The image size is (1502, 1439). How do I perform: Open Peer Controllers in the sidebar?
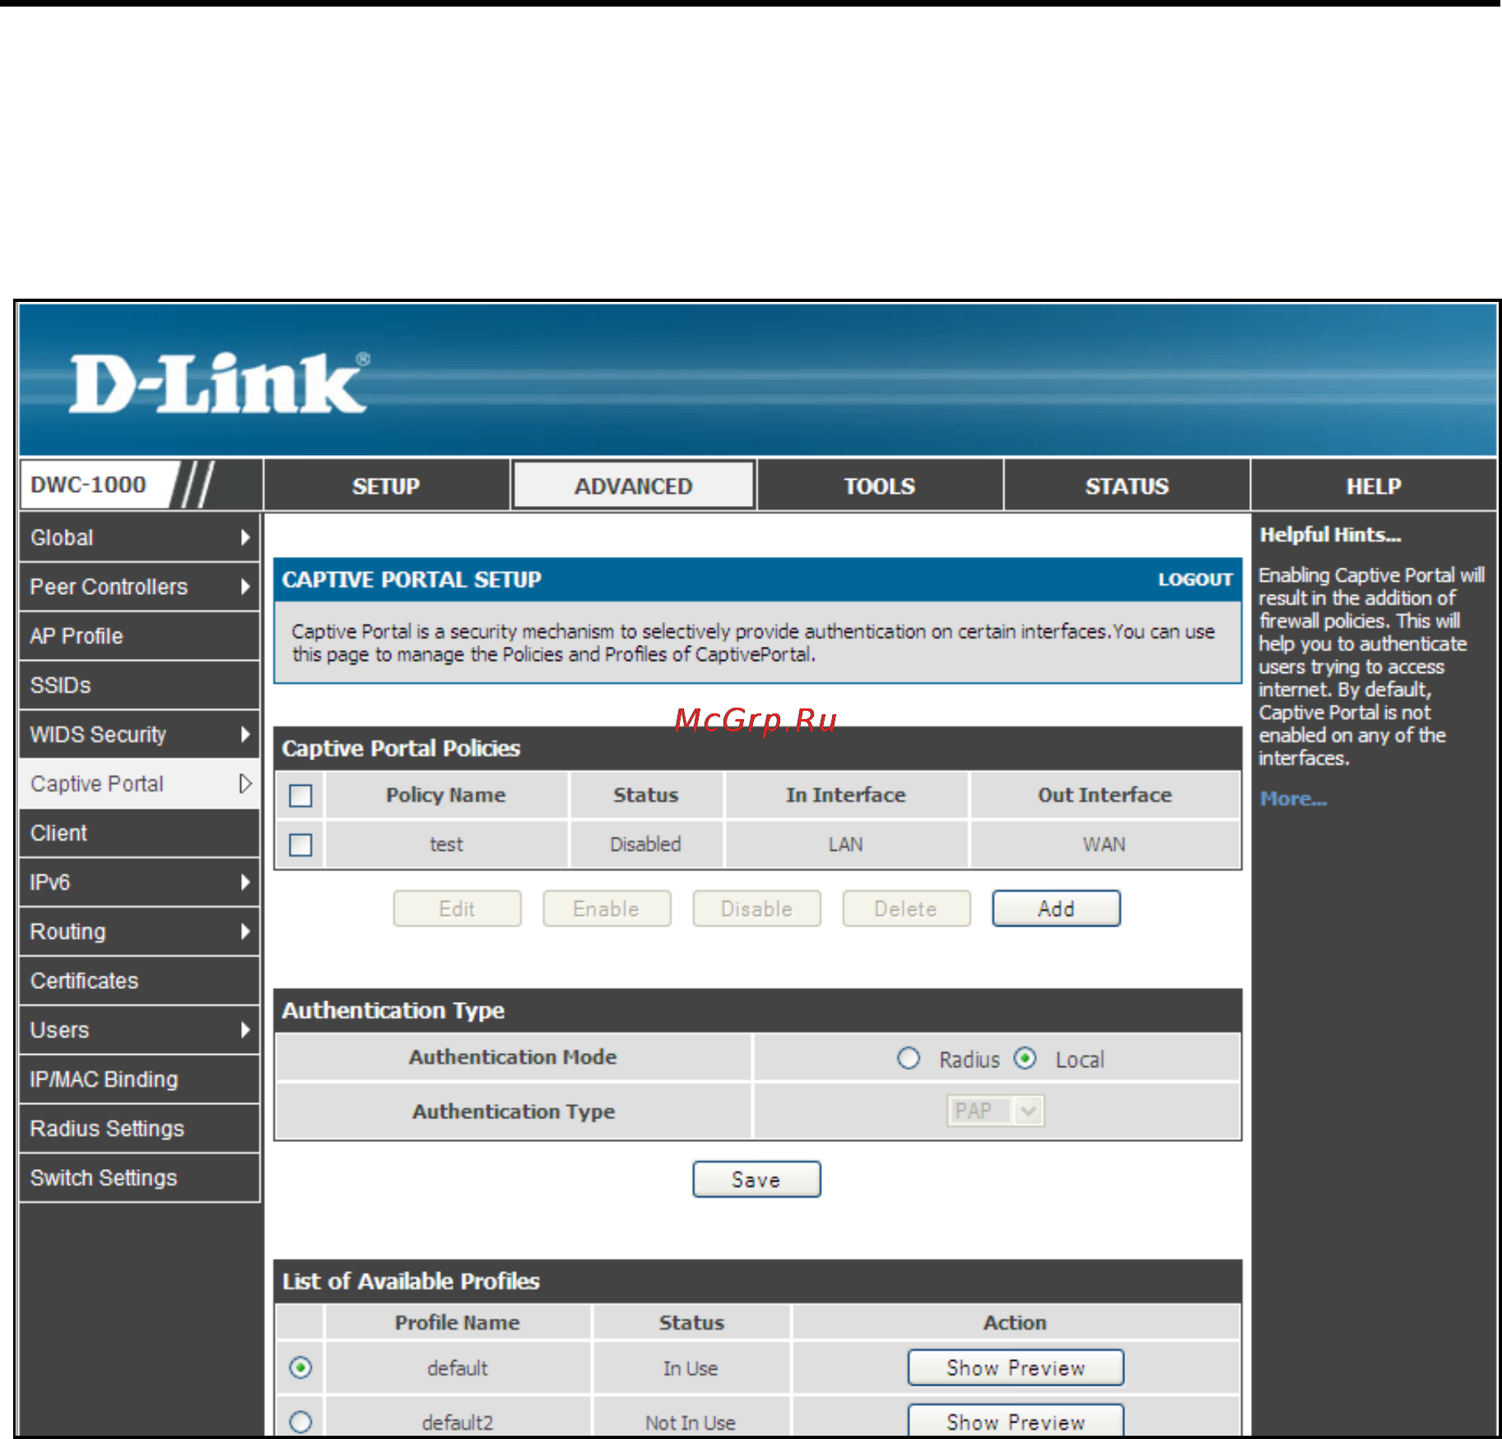pyautogui.click(x=139, y=587)
